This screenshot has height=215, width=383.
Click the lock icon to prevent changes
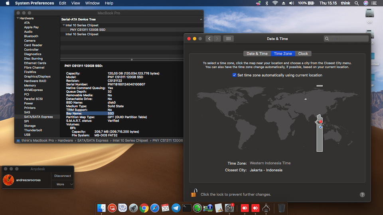[193, 194]
